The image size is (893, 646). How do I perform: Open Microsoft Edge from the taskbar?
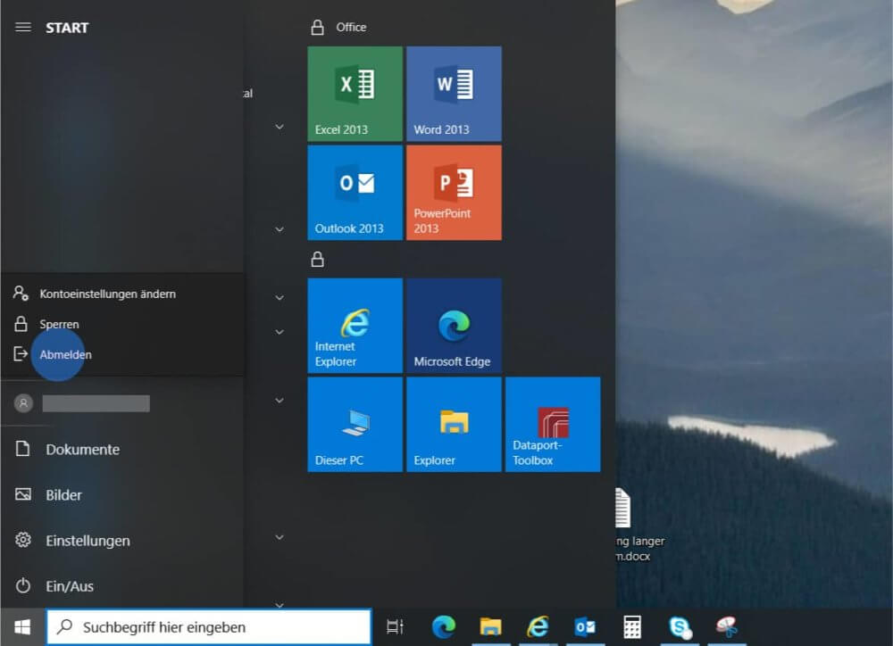point(443,627)
